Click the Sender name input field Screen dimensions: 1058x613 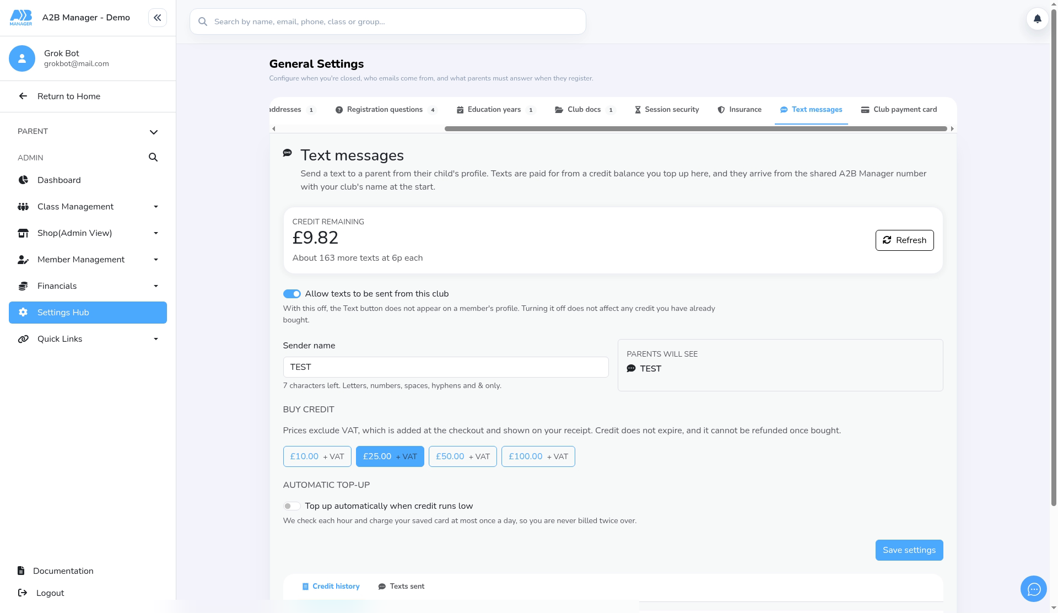click(446, 367)
